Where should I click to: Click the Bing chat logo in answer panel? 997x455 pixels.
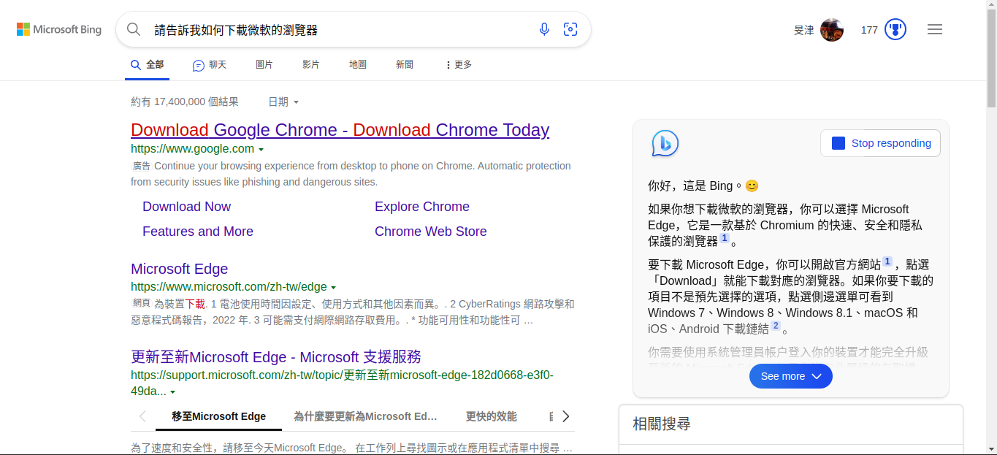click(665, 143)
